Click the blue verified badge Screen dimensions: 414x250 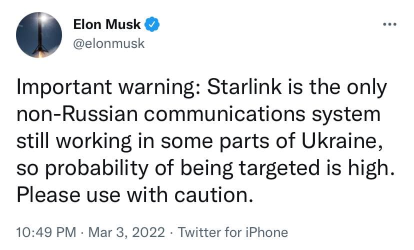[x=152, y=24]
